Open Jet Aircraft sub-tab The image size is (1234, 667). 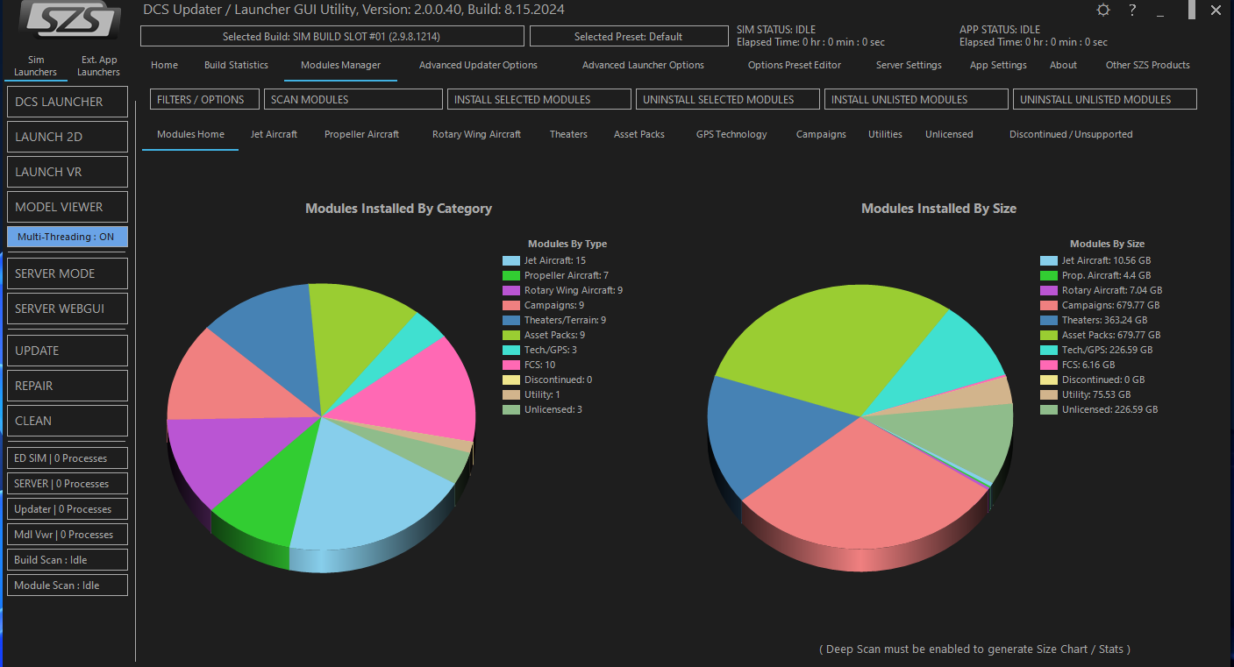274,134
